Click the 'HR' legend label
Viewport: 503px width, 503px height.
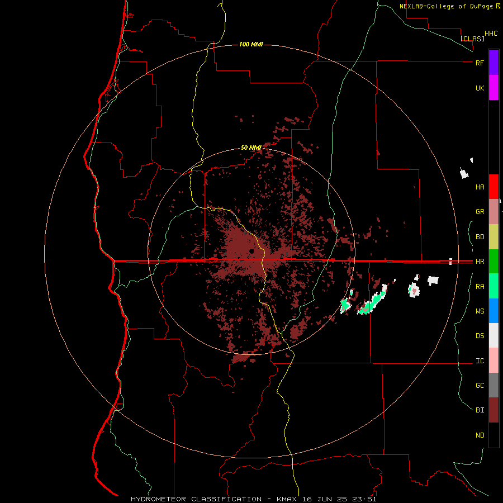pos(480,262)
